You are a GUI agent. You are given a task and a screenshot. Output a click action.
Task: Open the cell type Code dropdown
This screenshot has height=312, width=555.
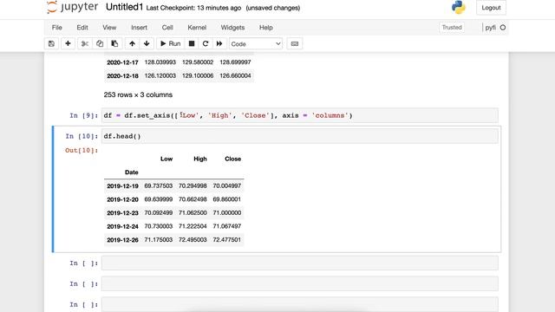tap(256, 44)
